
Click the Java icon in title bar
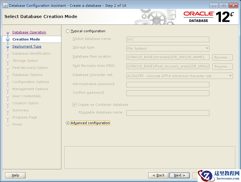coord(5,5)
